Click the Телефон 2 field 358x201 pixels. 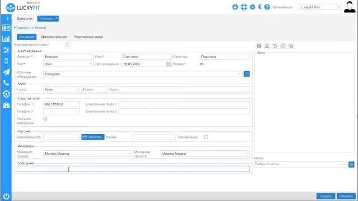(x=62, y=112)
